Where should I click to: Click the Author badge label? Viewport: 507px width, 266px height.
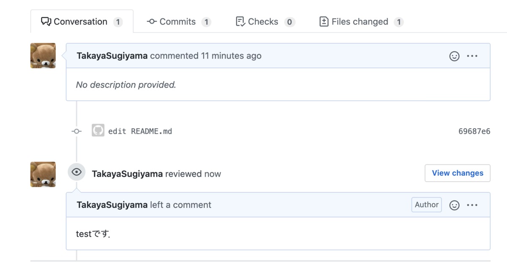(427, 205)
